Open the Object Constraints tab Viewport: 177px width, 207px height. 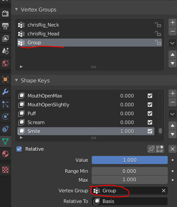[5, 129]
